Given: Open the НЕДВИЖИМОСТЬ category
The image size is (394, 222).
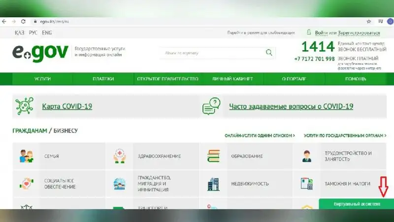Looking at the screenshot, I should 250,184.
